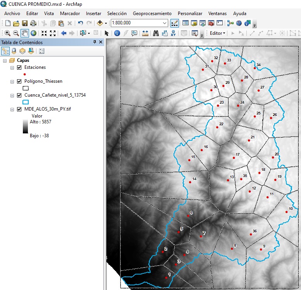Open Table of Contents Options button
This screenshot has width=301, height=290.
[x=42, y=51]
